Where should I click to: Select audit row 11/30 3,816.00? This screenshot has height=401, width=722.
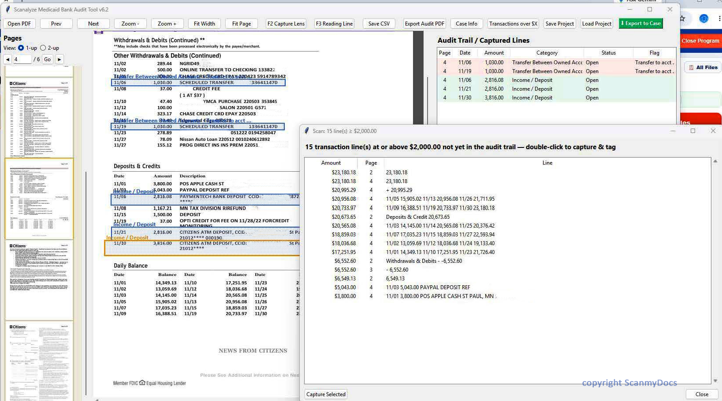[556, 98]
